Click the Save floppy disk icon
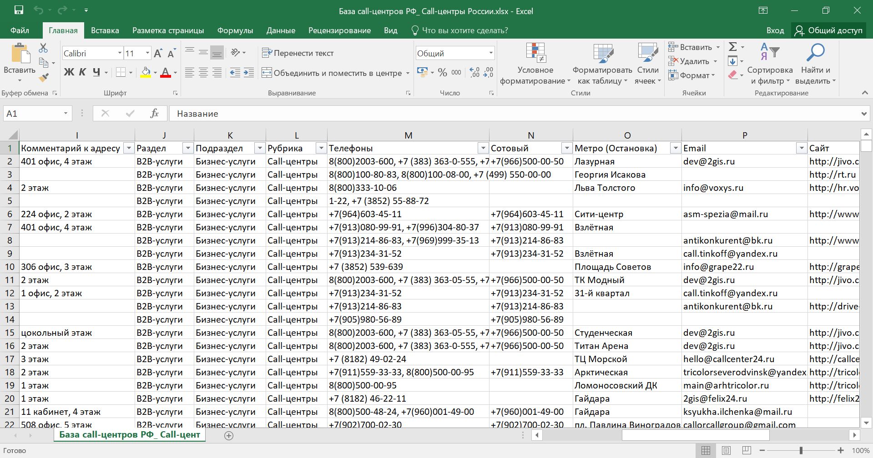This screenshot has width=873, height=458. (19, 10)
